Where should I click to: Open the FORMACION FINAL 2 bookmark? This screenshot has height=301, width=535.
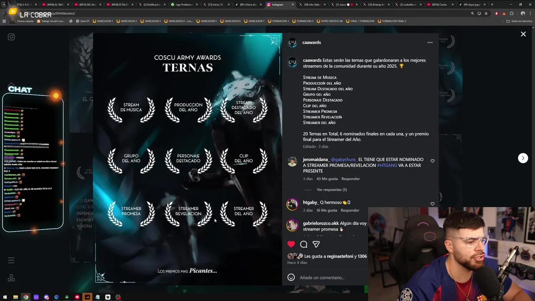(392, 21)
